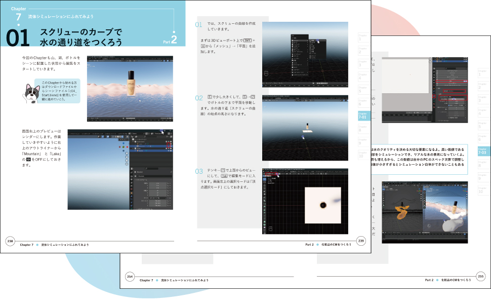Click the paragraph starting 画面右上のプレビューは
This screenshot has width=491, height=304.
click(42, 148)
